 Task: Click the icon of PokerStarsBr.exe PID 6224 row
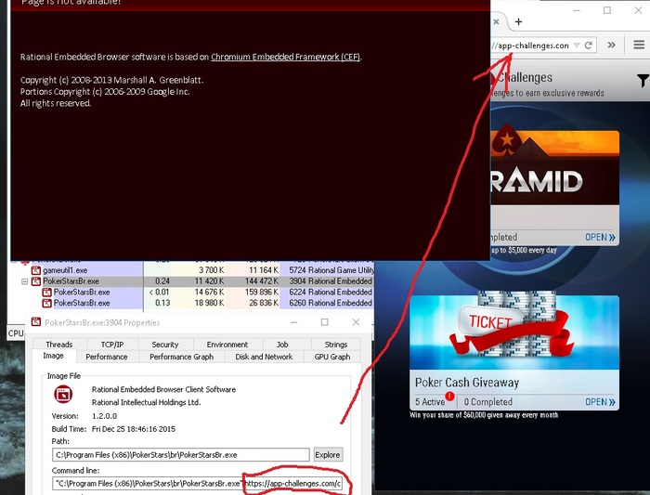click(46, 293)
